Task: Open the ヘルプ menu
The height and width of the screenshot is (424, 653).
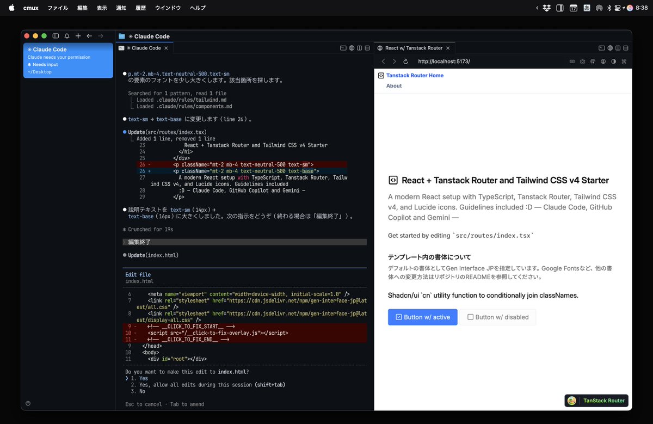Action: tap(198, 8)
